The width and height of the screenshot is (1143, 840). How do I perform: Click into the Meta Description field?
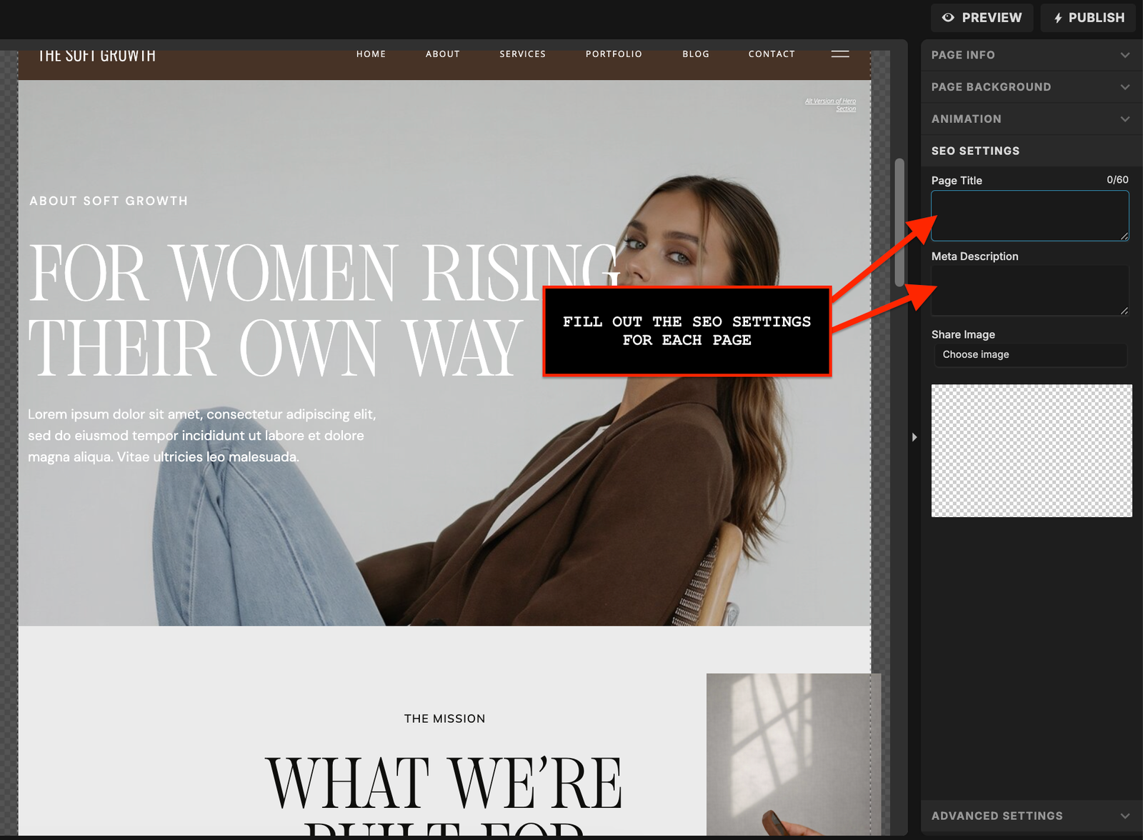pos(1029,291)
